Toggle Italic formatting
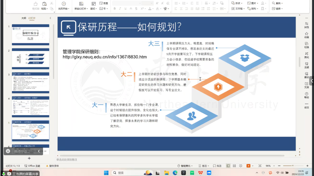 click(120, 9)
